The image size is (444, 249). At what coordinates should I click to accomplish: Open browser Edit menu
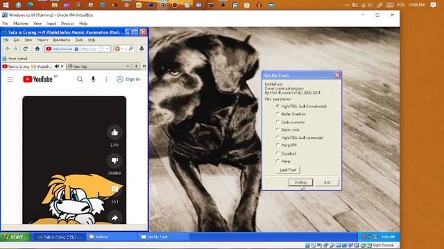[x=17, y=40]
